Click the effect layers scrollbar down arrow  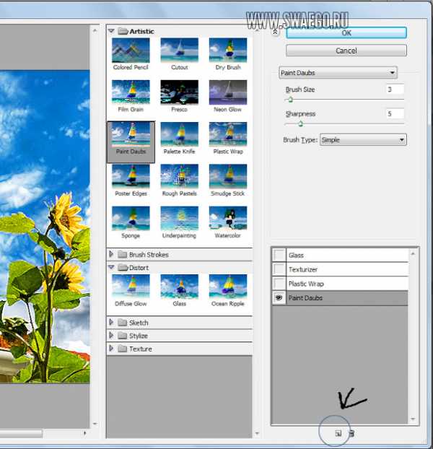click(x=413, y=419)
